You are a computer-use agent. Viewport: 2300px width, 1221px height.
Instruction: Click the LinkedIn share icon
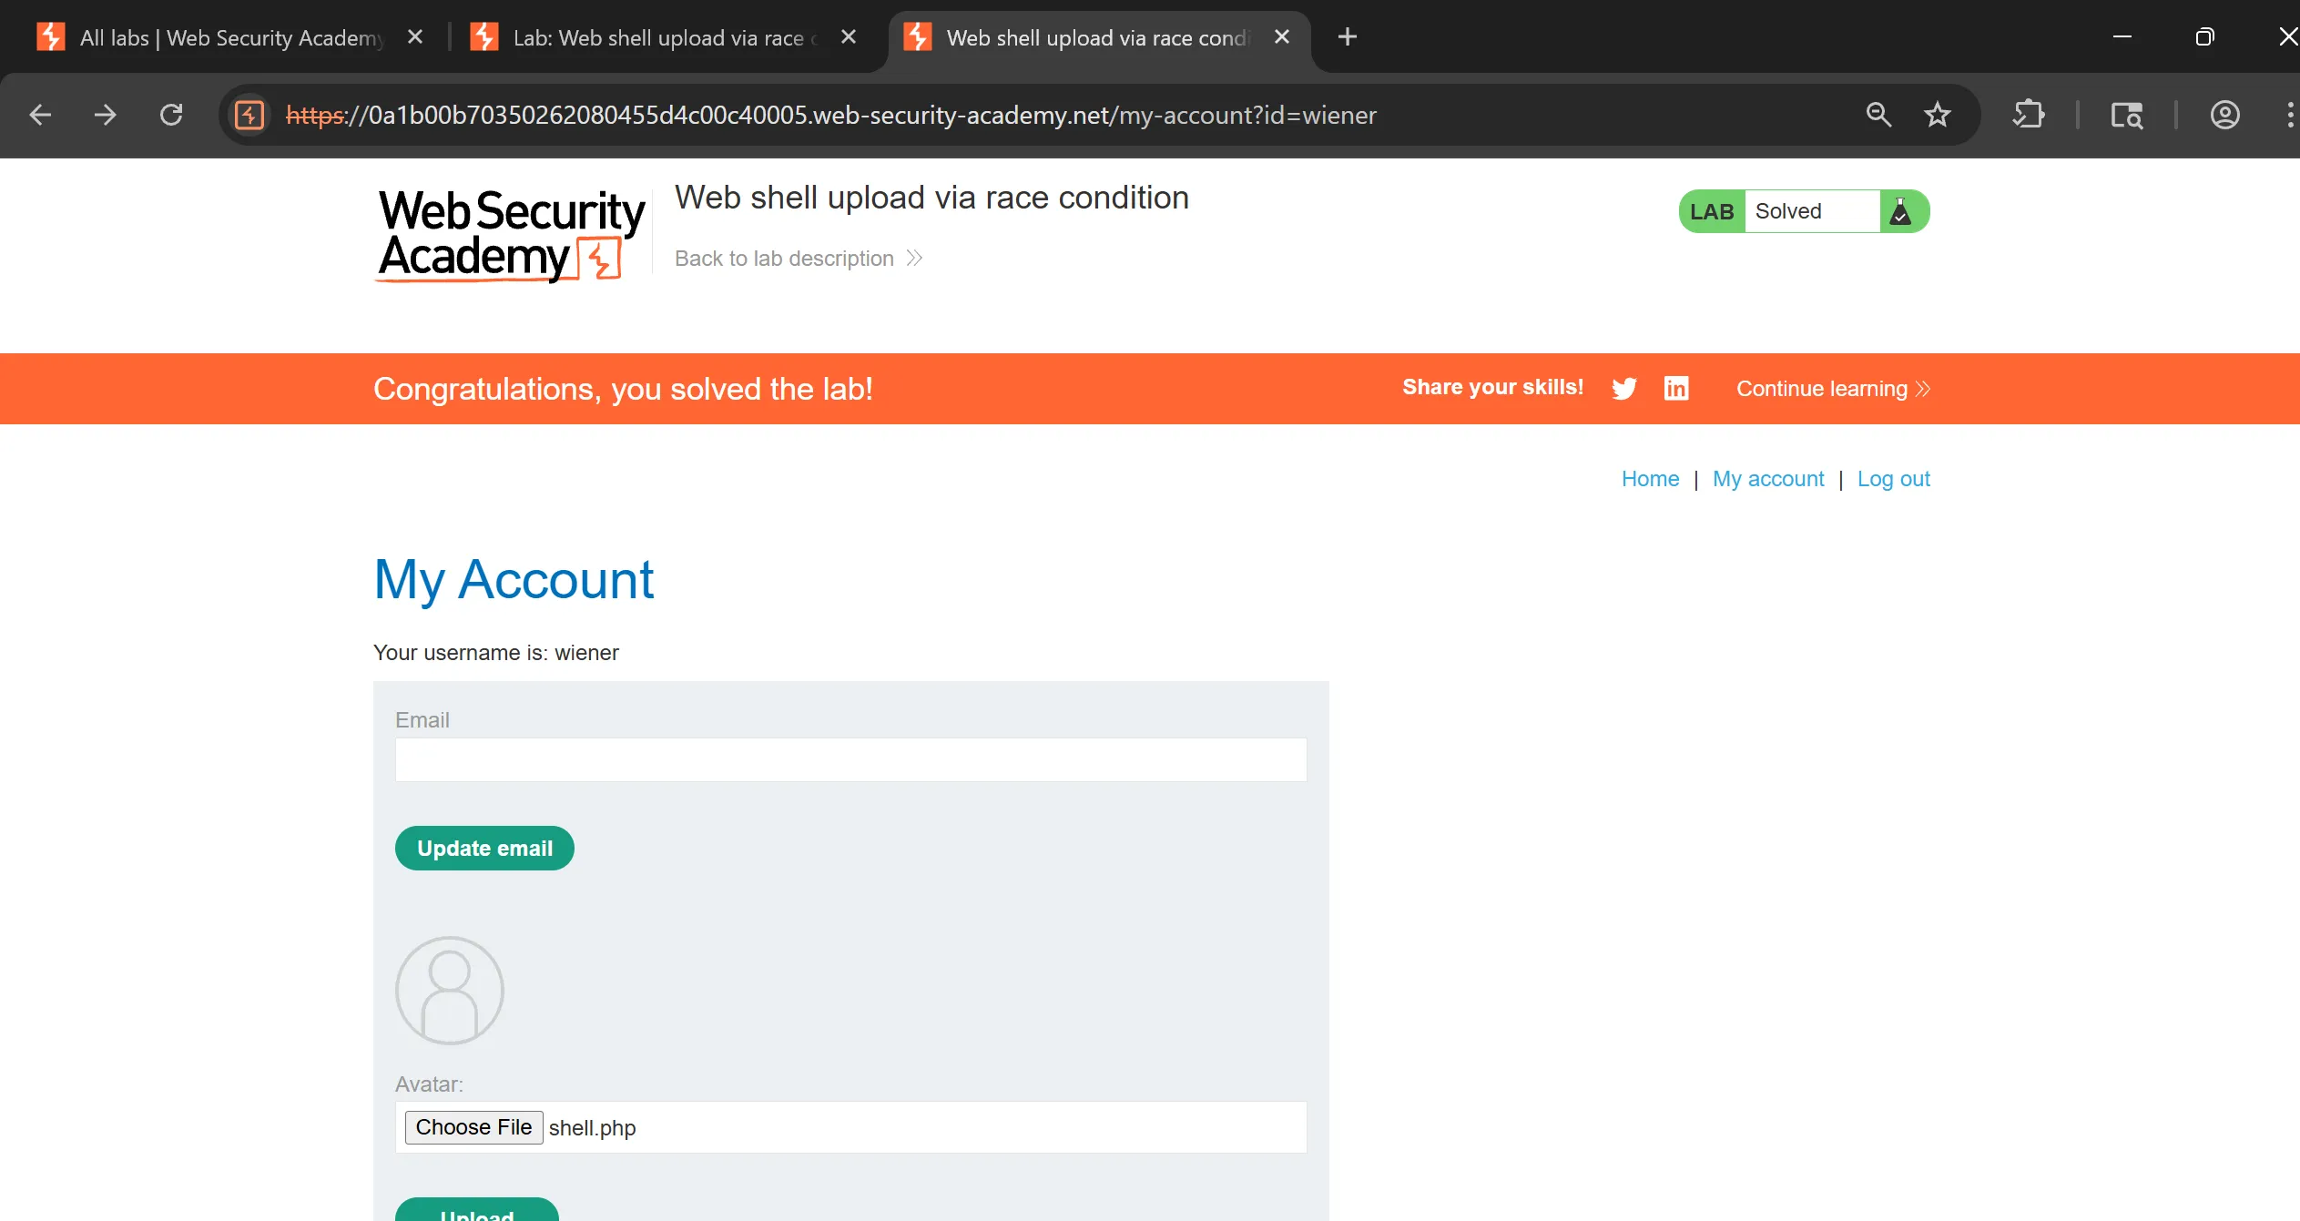1676,389
